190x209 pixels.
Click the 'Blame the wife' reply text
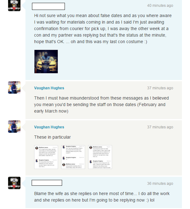coord(102,197)
